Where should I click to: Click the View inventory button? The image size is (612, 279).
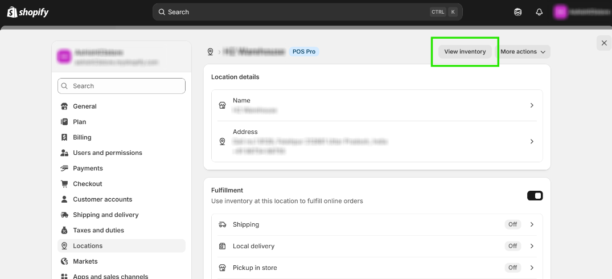tap(465, 52)
